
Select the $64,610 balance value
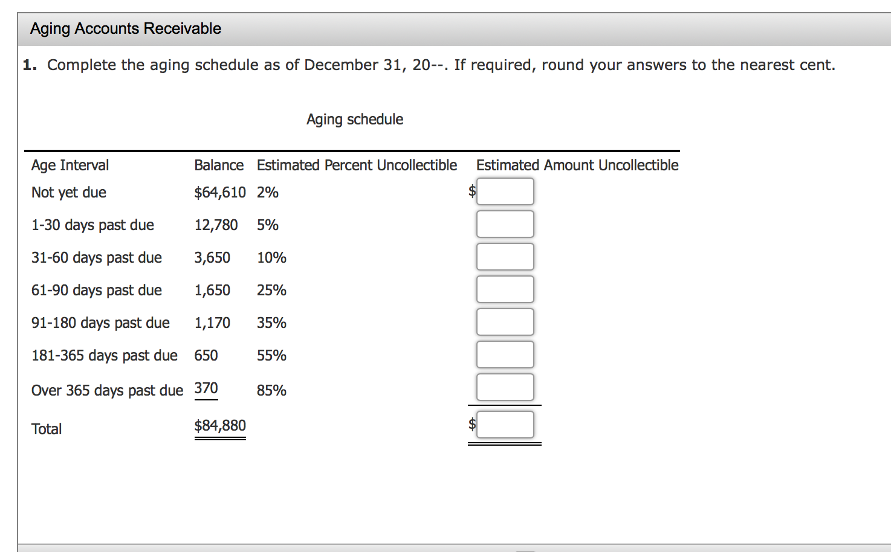[x=221, y=192]
